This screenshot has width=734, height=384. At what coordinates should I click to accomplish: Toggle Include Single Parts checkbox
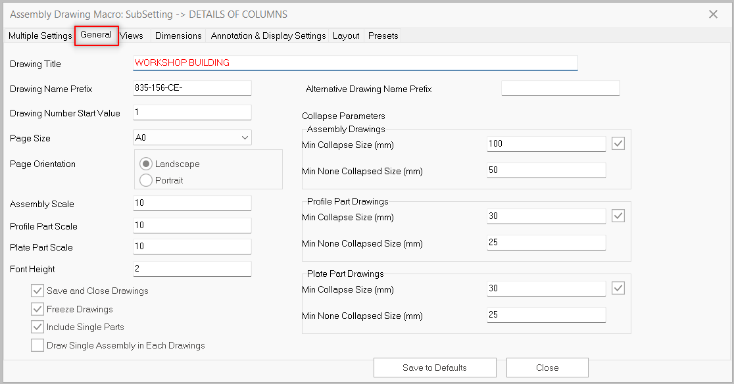[37, 327]
